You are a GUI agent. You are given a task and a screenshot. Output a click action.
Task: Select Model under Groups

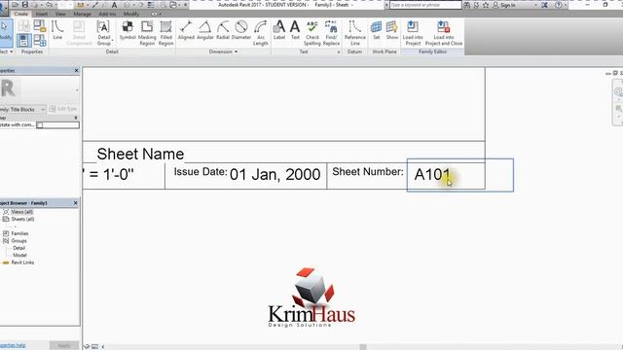[x=19, y=255]
